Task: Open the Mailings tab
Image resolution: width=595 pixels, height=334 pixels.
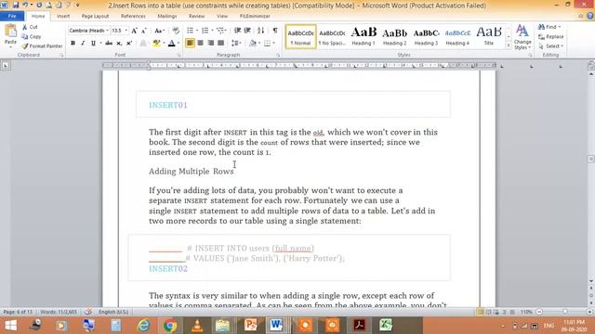Action: point(167,17)
